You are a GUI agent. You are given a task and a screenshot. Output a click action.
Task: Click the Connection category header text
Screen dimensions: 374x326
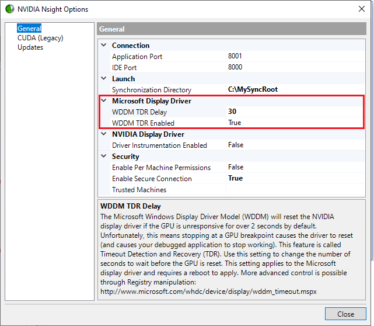[x=131, y=46]
